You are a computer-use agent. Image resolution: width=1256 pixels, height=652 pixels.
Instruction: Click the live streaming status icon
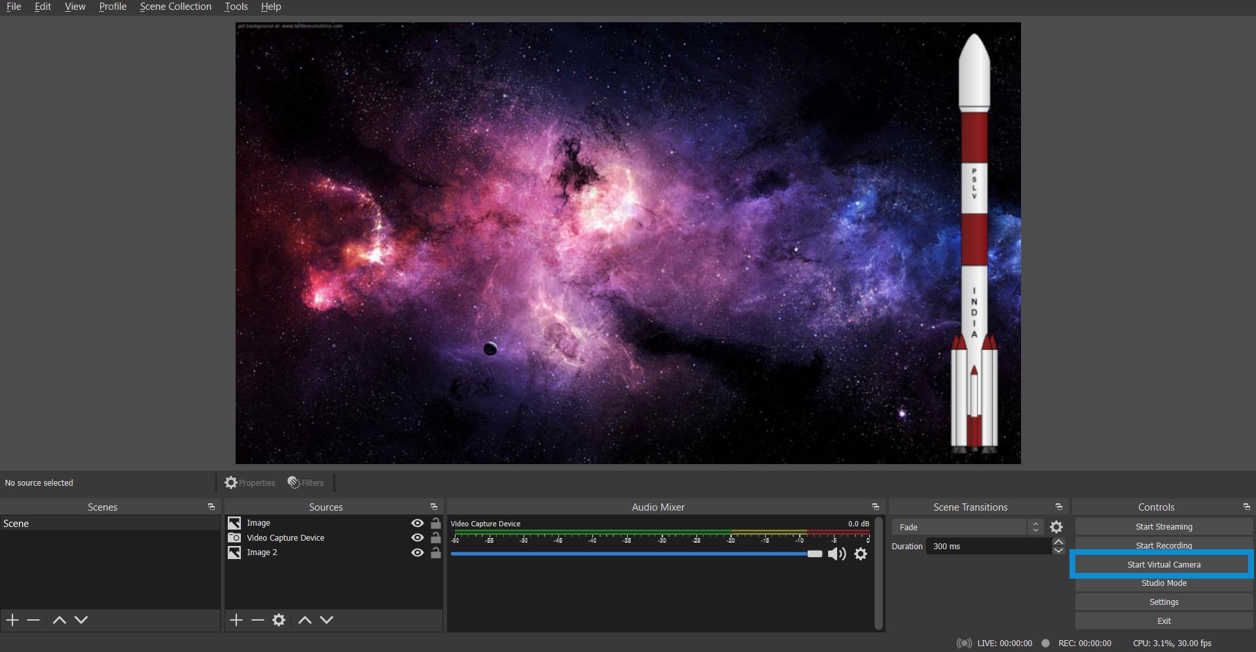tap(964, 643)
